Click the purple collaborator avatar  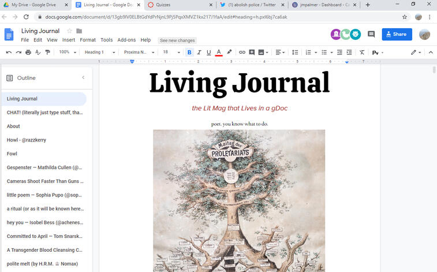coord(336,34)
